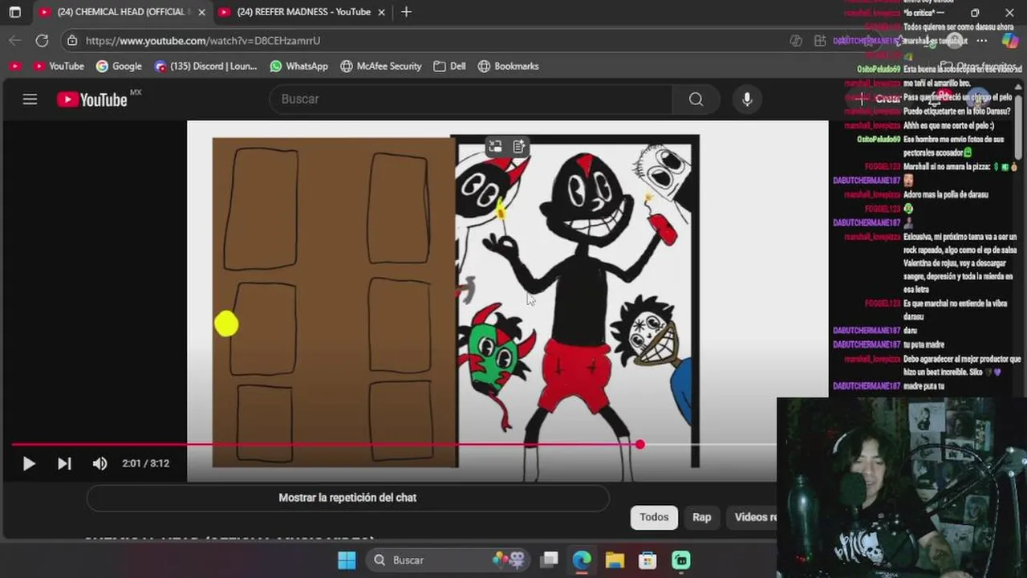Open the YouTube guide hamburger menu
The image size is (1027, 578).
pos(30,100)
